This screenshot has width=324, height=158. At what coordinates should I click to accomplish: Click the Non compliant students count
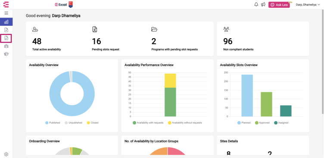tap(228, 41)
